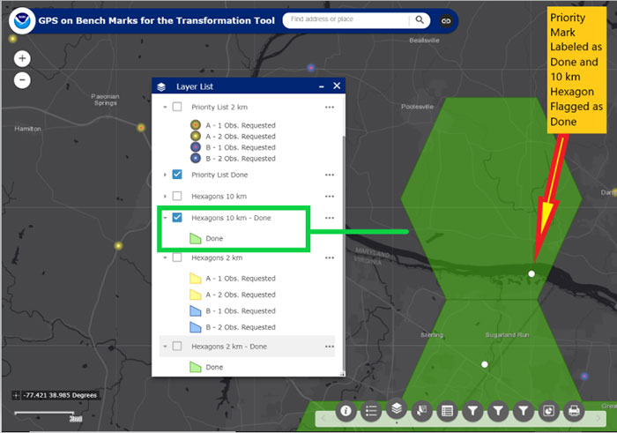
Task: Open the Print widget
Action: (x=574, y=410)
